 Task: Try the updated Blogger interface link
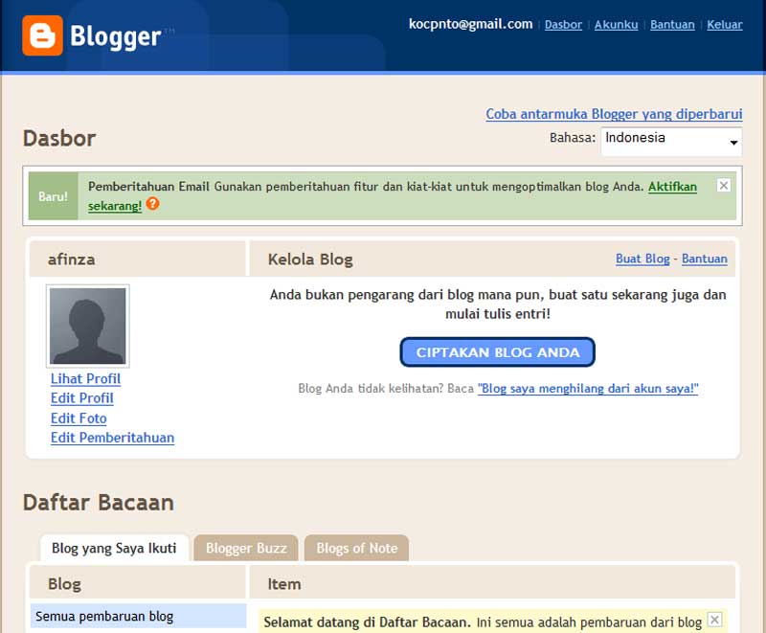(614, 114)
